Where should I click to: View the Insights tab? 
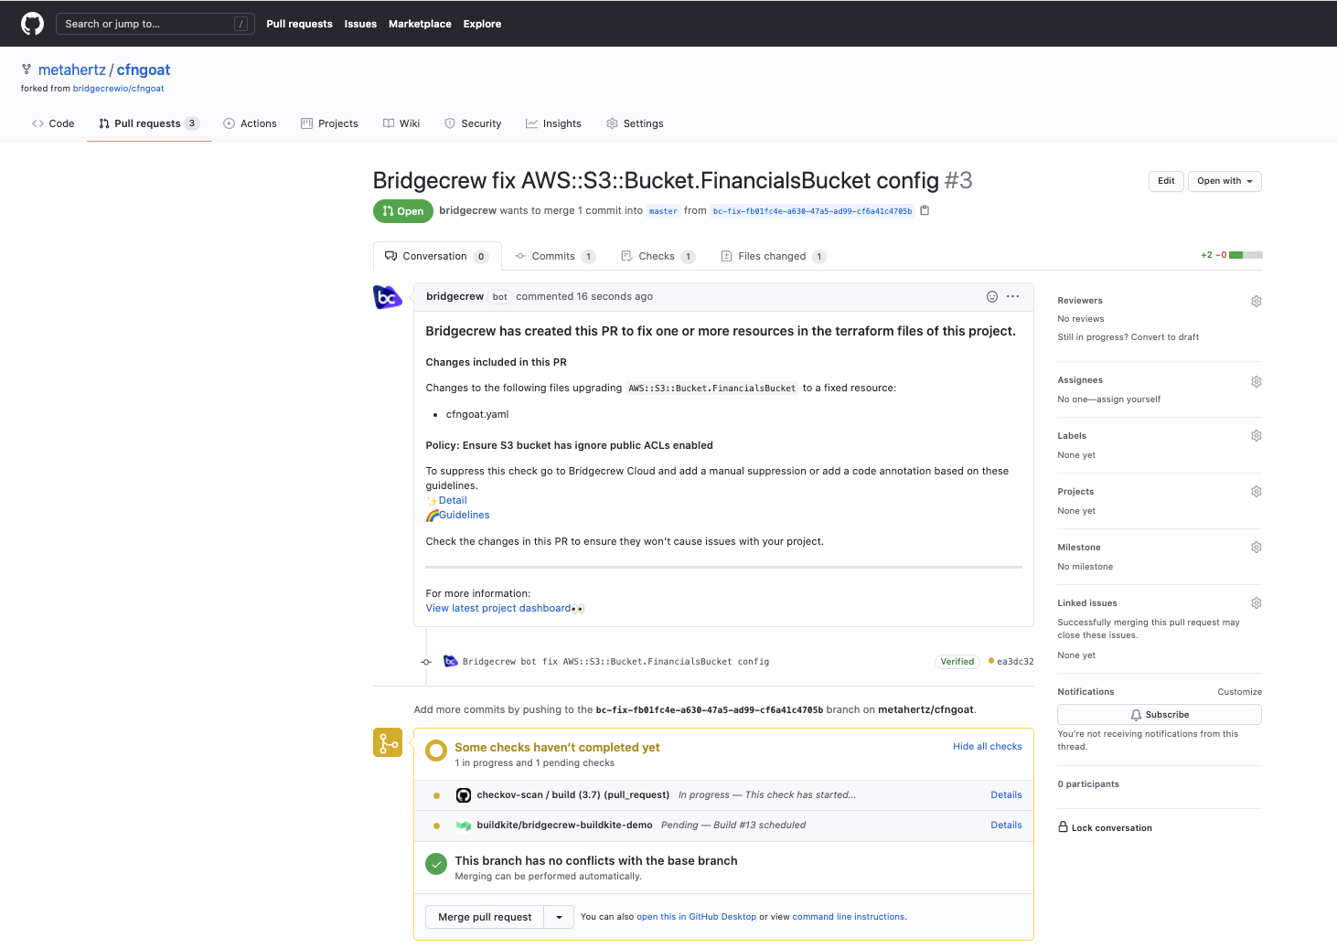[x=553, y=123]
